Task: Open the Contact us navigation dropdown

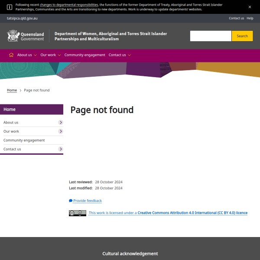Action: coord(120,55)
